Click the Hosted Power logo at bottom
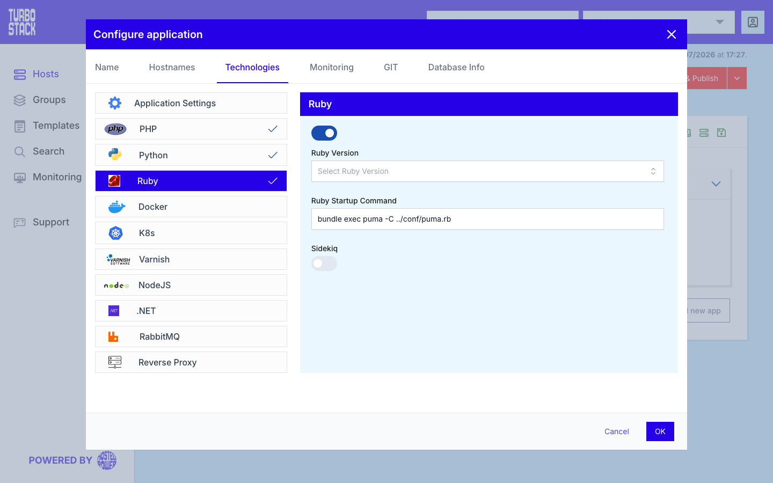This screenshot has width=773, height=483. pyautogui.click(x=107, y=460)
